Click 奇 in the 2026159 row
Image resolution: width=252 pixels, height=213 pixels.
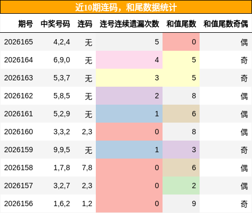[x=244, y=150]
